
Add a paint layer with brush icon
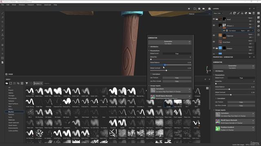click(x=238, y=13)
